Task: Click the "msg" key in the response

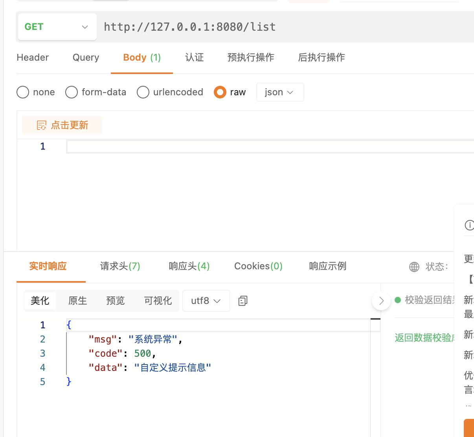Action: (103, 339)
